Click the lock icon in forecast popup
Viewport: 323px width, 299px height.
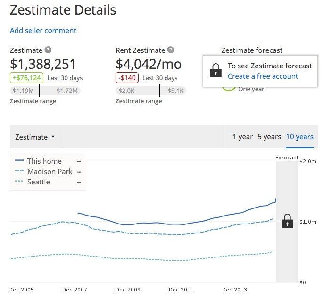(x=215, y=70)
